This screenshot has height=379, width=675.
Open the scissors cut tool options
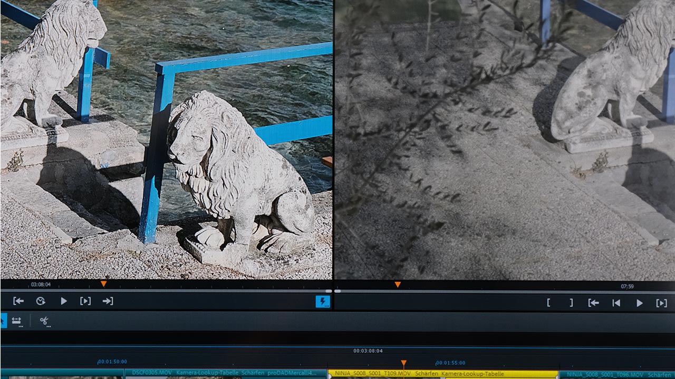click(45, 321)
